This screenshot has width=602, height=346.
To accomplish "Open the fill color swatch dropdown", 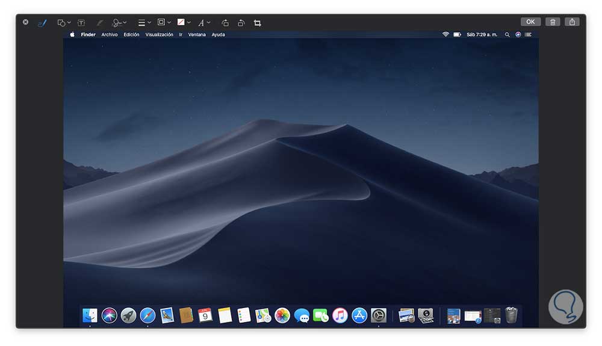I will pos(184,22).
